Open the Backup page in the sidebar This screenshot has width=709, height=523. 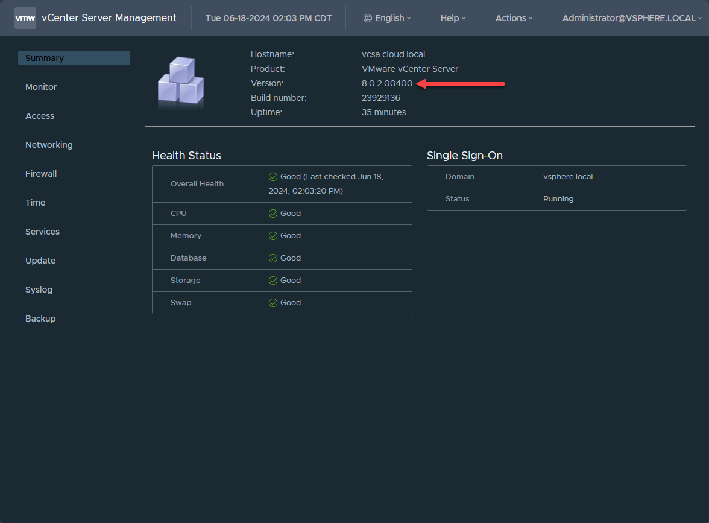click(x=40, y=319)
